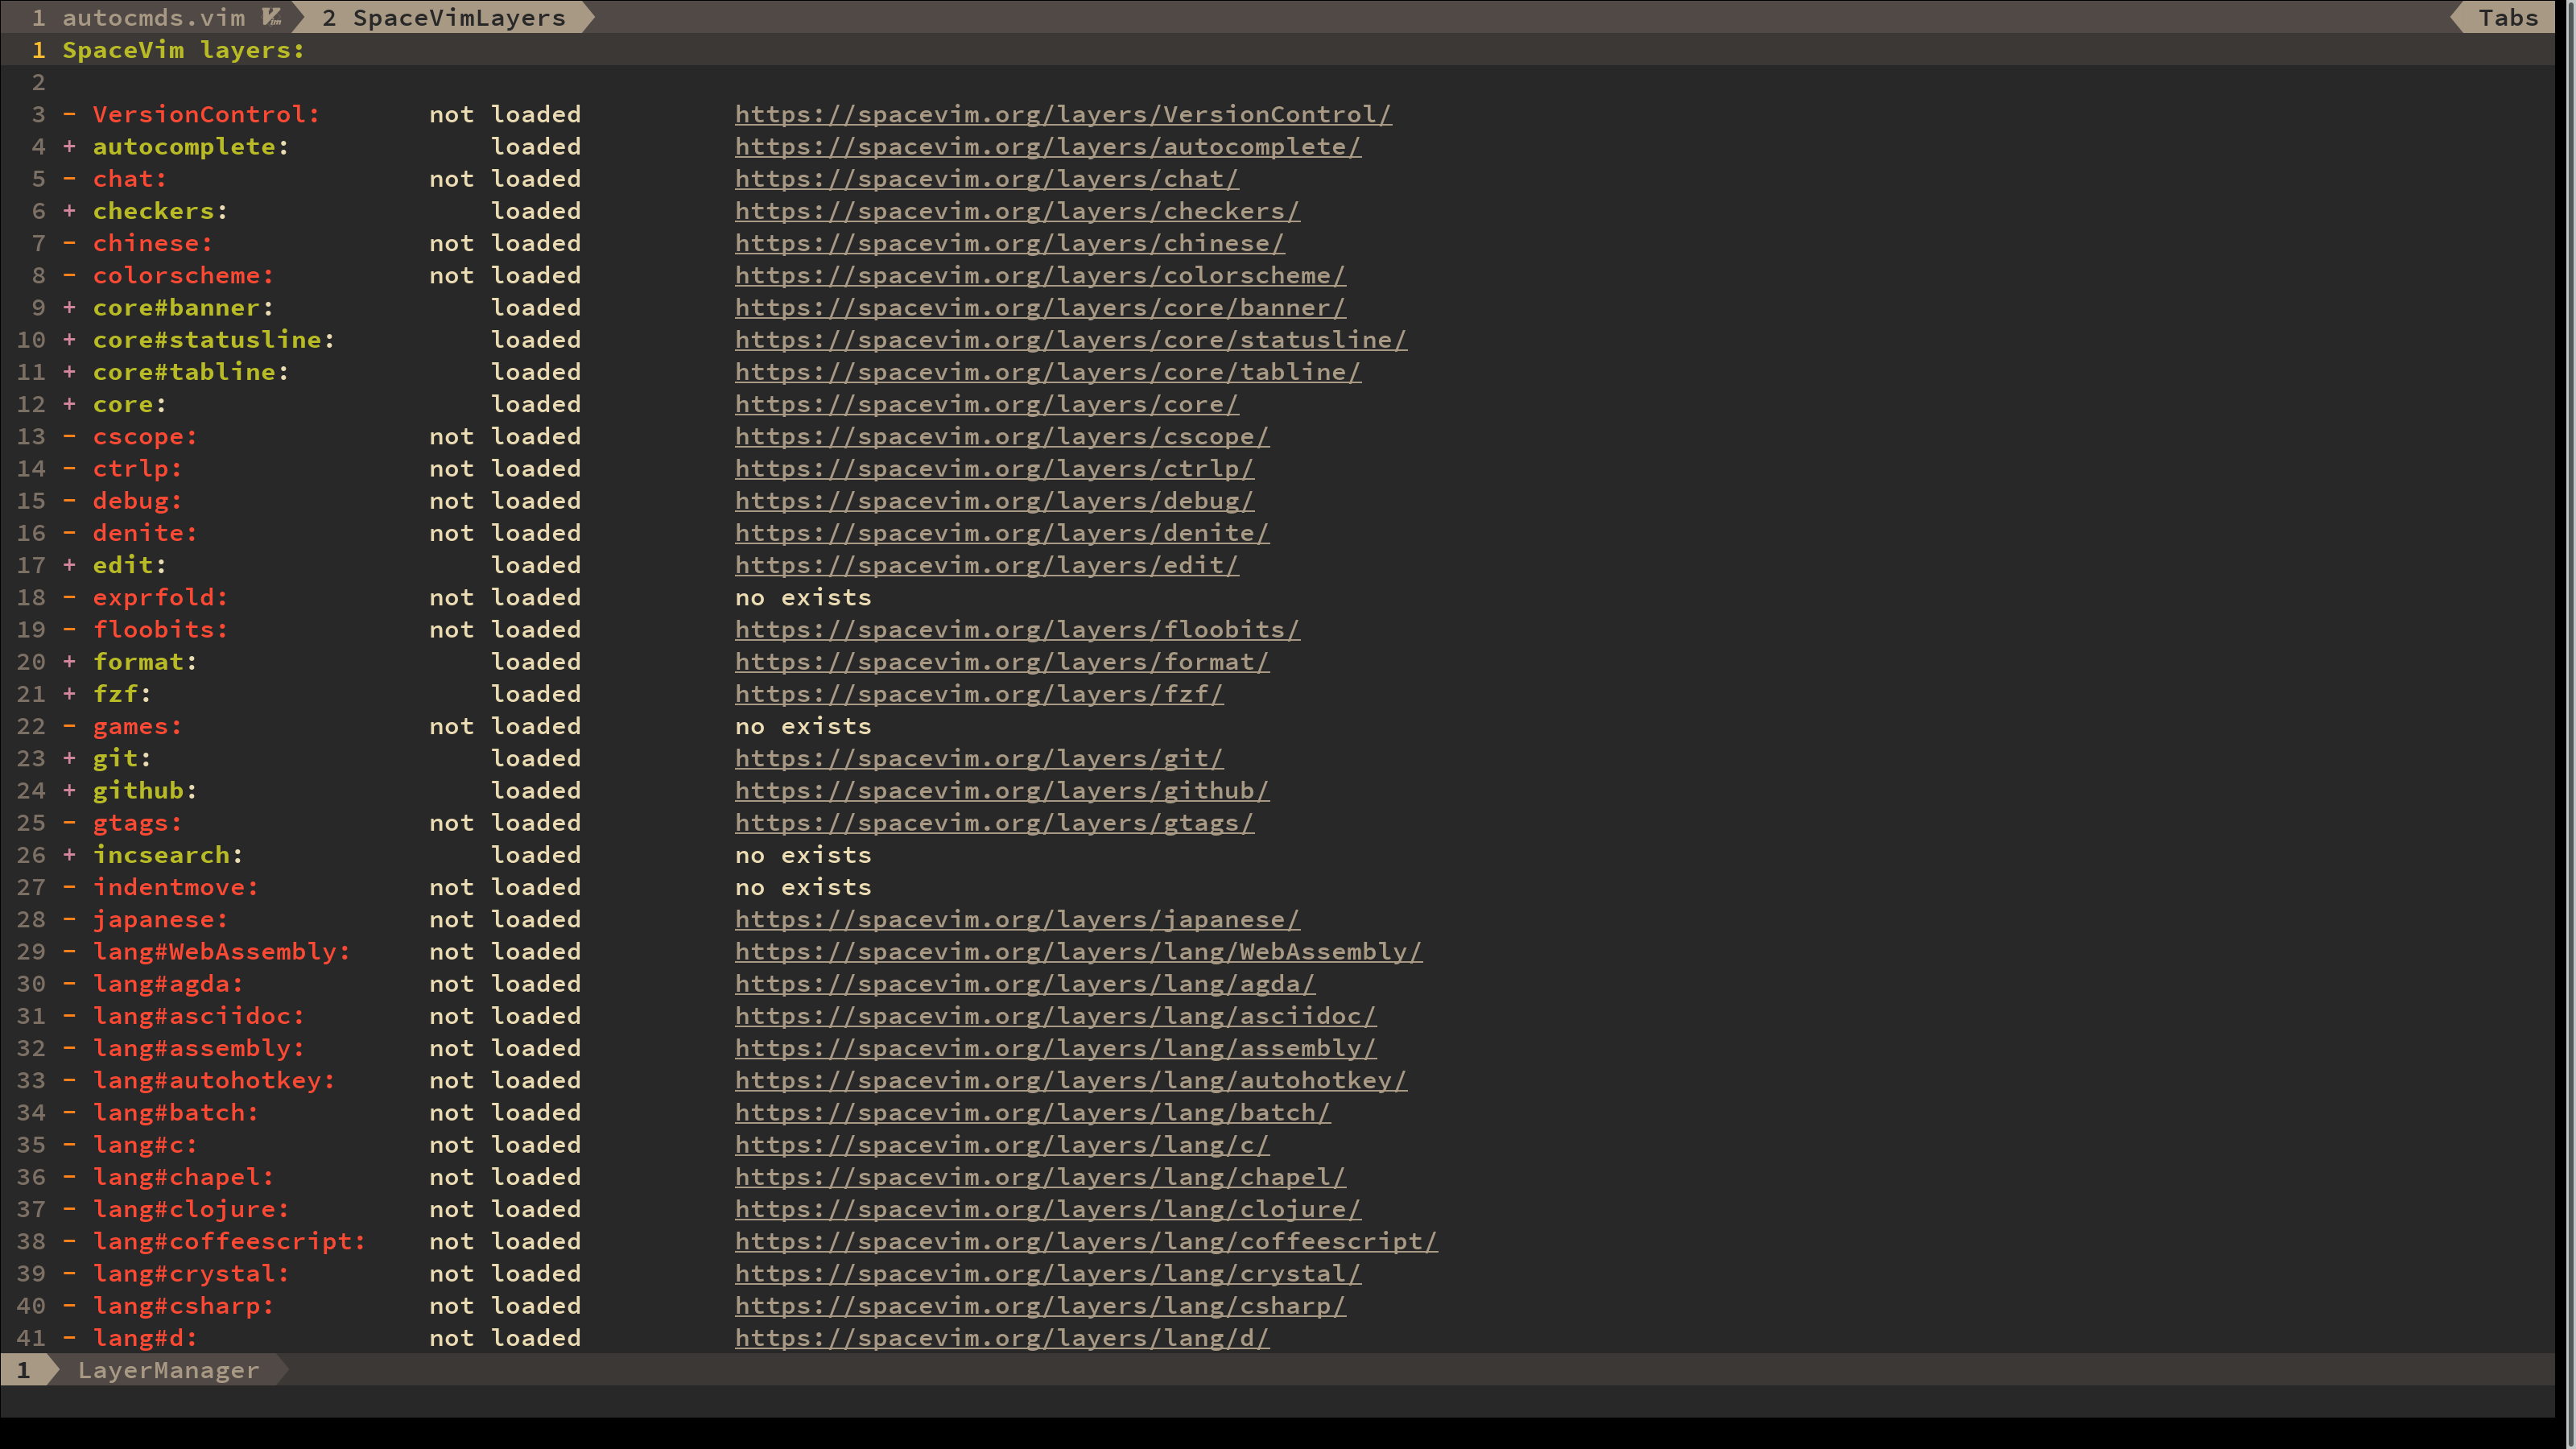Viewport: 2576px width, 1449px height.
Task: Select the floobits: layer name
Action: pos(160,630)
